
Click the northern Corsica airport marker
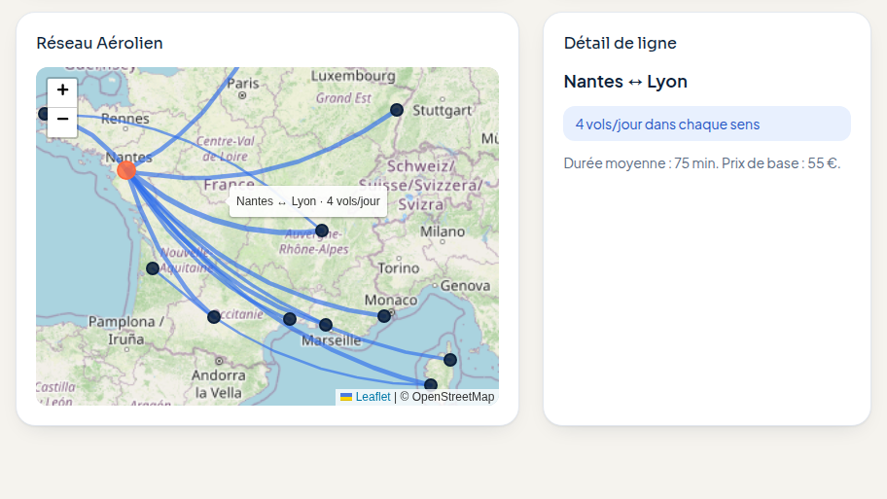[449, 360]
